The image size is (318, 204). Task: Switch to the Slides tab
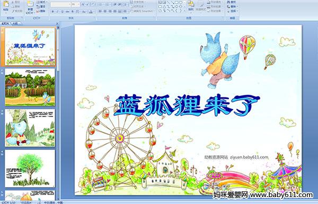tap(5, 23)
